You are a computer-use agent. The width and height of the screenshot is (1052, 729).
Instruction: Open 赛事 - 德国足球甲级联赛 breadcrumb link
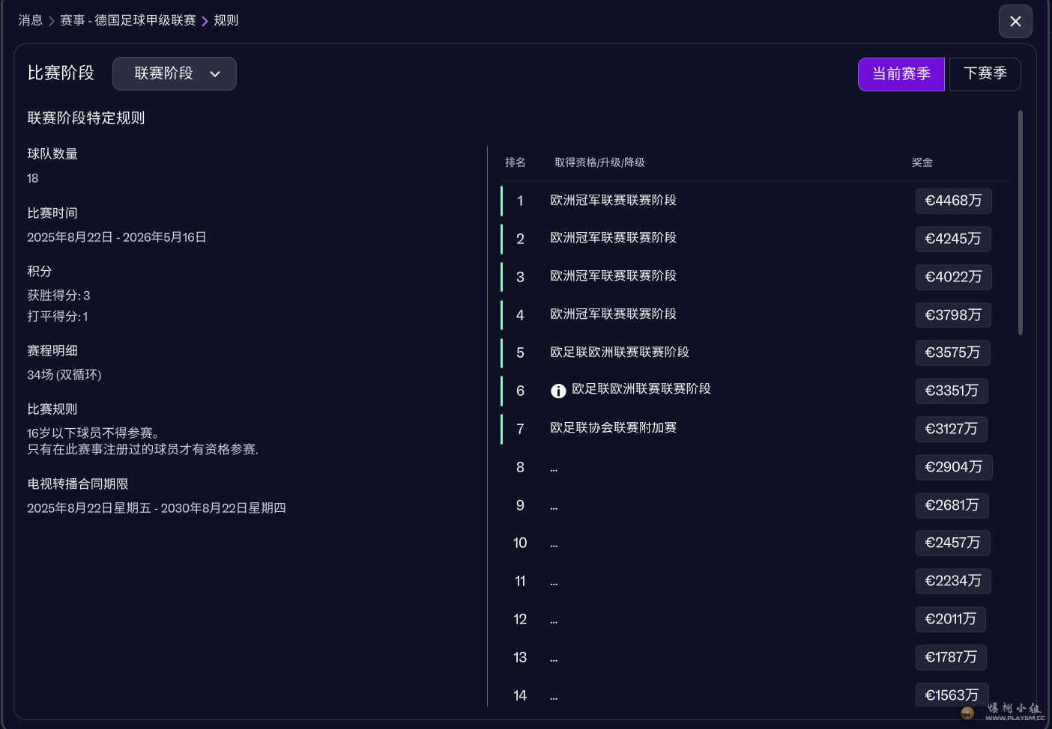pyautogui.click(x=127, y=20)
